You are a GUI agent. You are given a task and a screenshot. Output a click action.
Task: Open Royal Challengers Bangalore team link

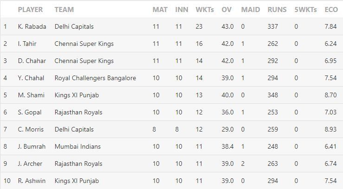pyautogui.click(x=95, y=78)
